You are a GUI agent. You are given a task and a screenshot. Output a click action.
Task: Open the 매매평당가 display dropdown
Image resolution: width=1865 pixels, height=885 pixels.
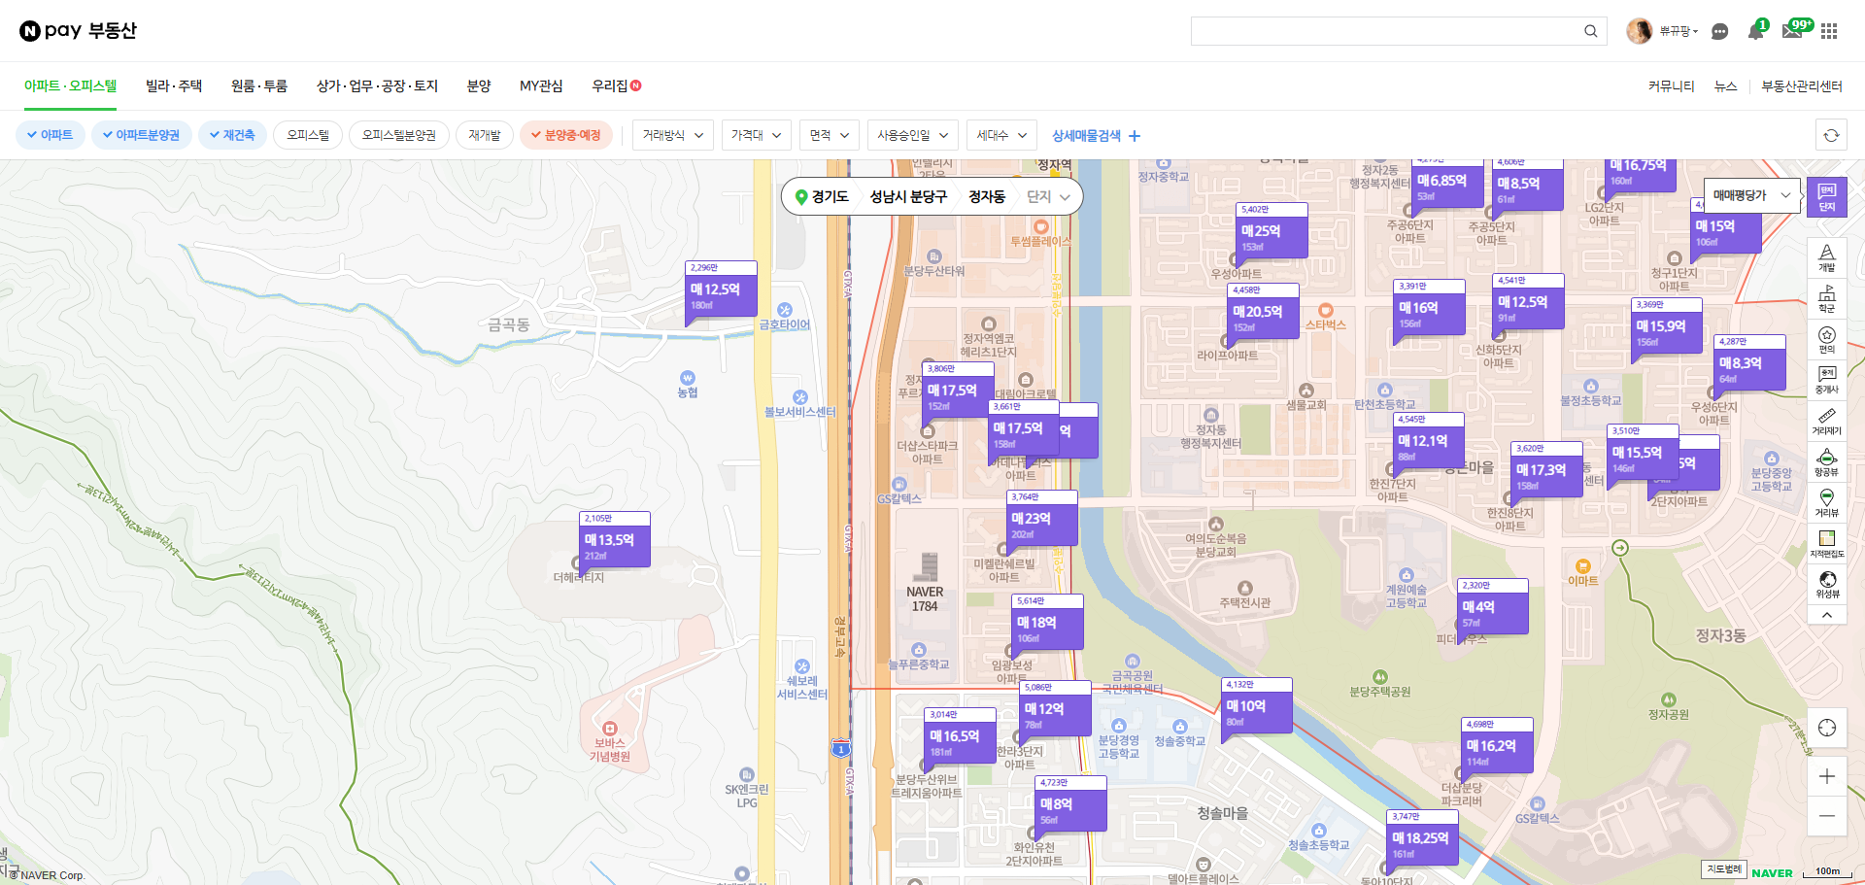coord(1750,195)
